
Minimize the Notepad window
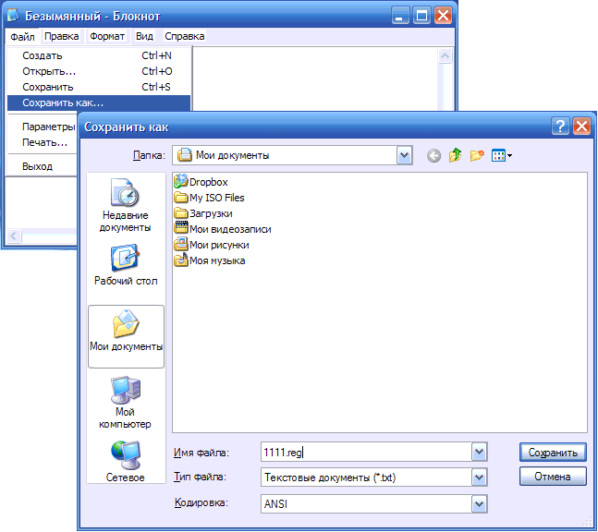pyautogui.click(x=400, y=16)
